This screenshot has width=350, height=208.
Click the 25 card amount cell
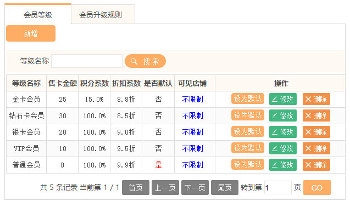63,99
